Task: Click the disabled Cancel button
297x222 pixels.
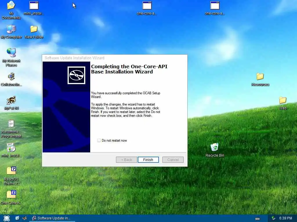Action: pyautogui.click(x=173, y=160)
